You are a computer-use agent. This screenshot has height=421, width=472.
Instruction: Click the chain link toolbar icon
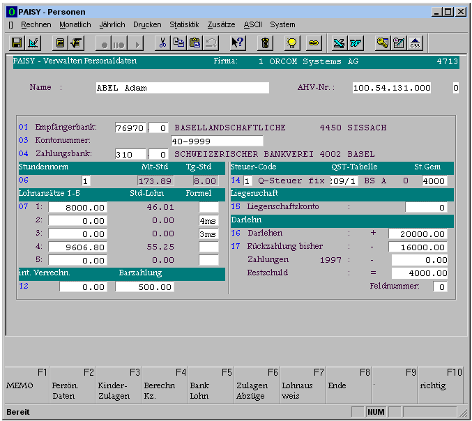click(x=313, y=43)
